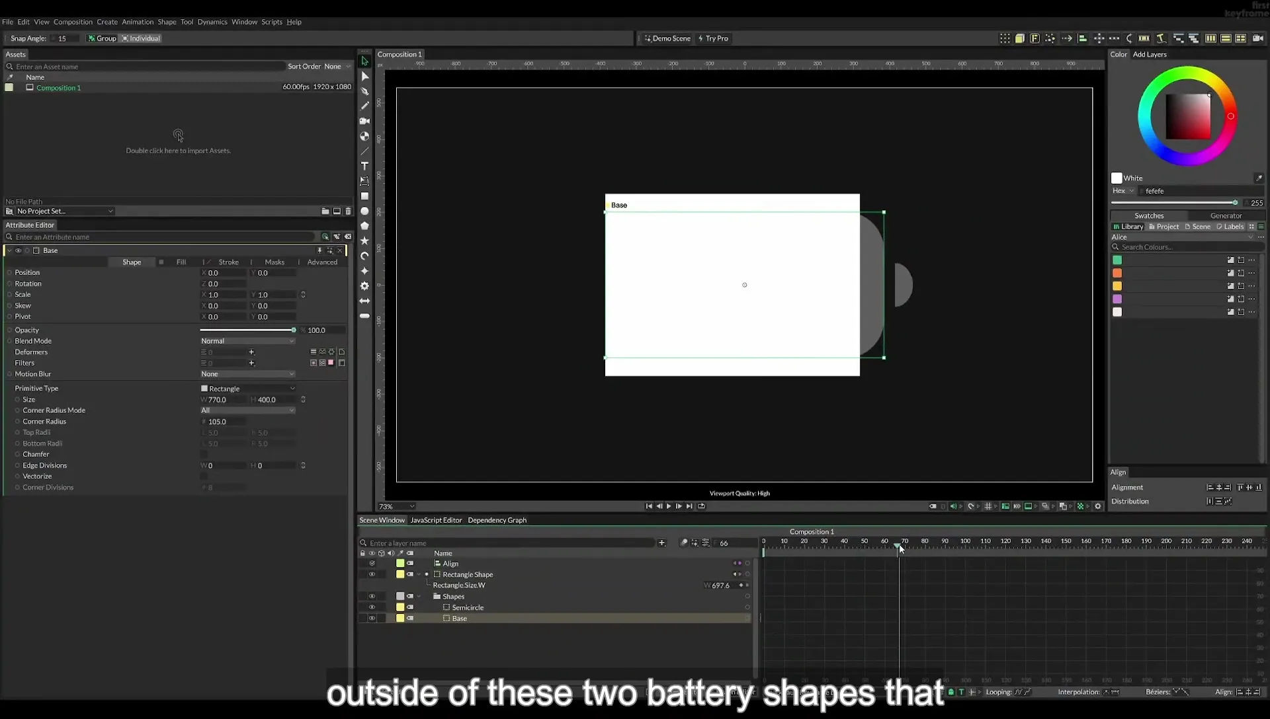Click the render manager camera icon top-right
The image size is (1270, 719).
tap(1257, 38)
